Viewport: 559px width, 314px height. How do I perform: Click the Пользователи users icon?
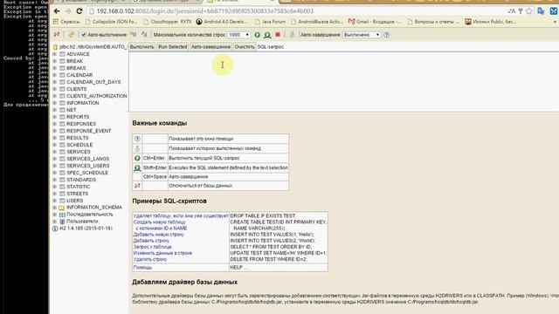[x=62, y=222]
